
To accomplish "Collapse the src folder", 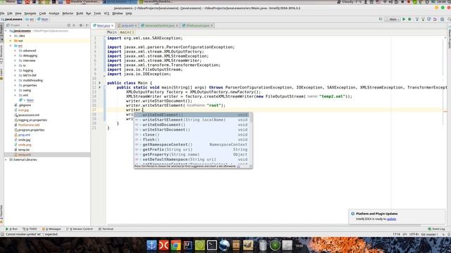I will 11,46.
